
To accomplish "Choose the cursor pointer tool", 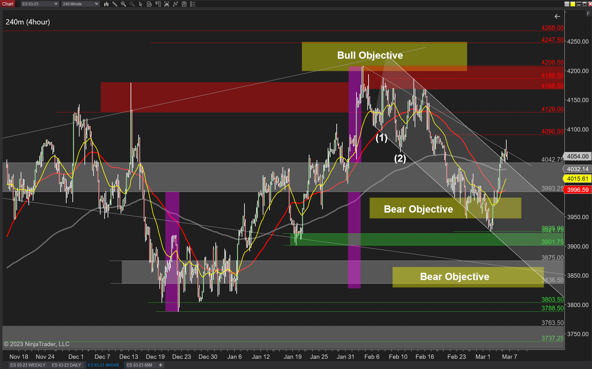I will (x=140, y=4).
